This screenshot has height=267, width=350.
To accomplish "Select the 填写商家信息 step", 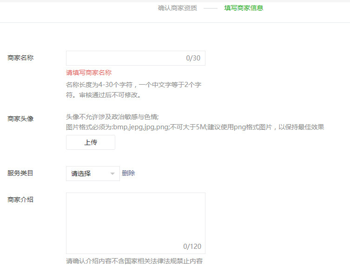I will [244, 8].
